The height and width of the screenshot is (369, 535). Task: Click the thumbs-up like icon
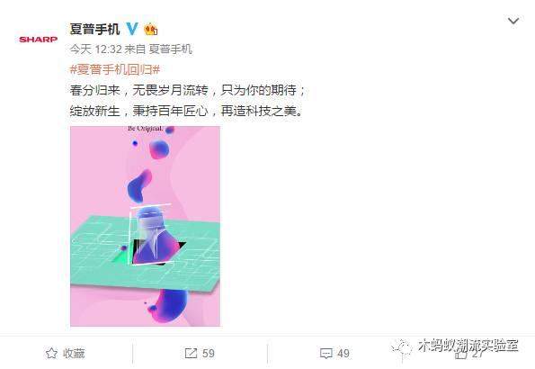[x=460, y=354]
